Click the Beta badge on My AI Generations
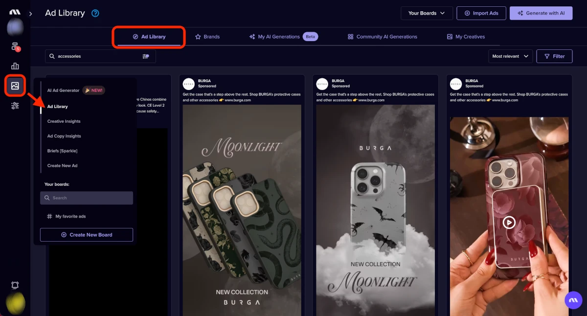The height and width of the screenshot is (316, 587). pos(310,37)
